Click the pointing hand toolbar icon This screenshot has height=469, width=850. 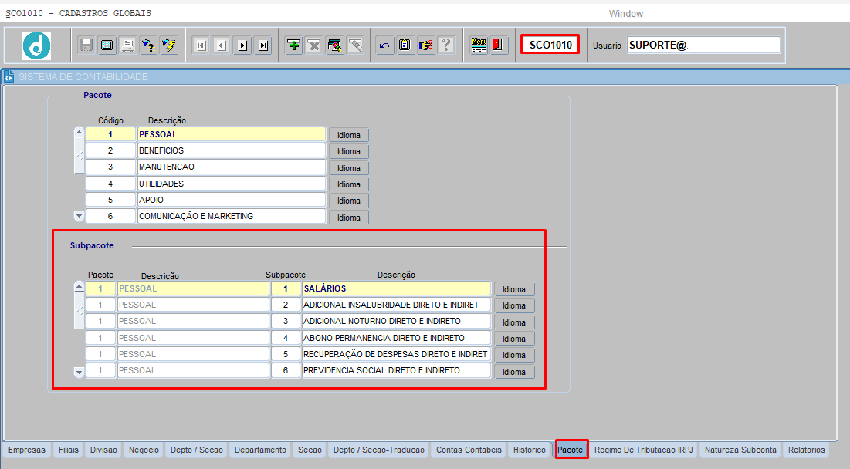(425, 45)
